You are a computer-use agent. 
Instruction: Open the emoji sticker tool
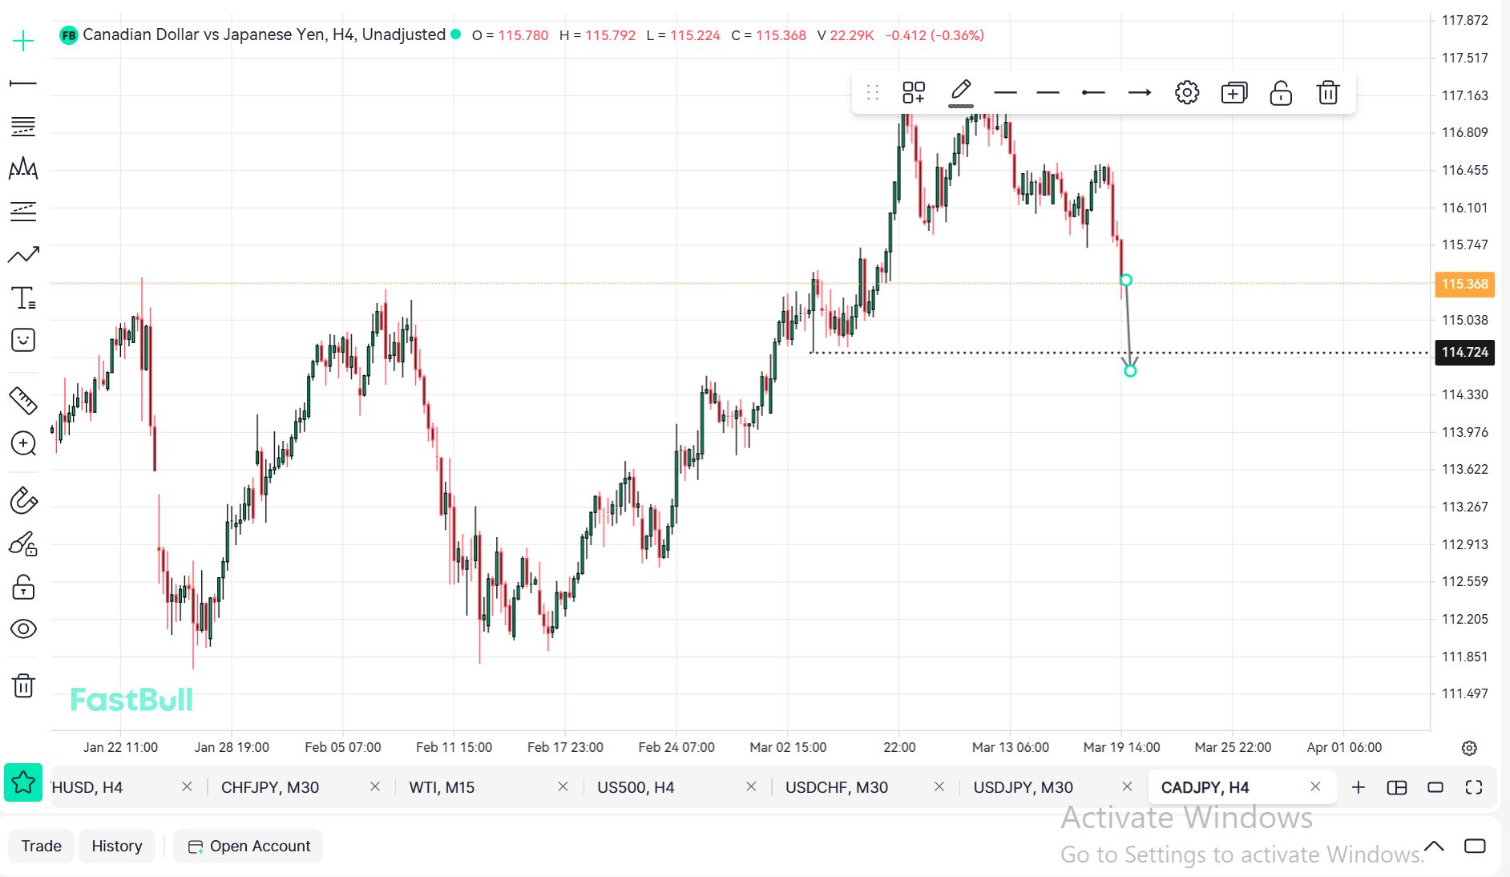point(23,341)
